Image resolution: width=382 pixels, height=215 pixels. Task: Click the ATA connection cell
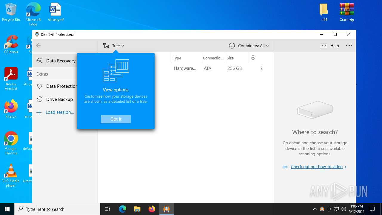[x=207, y=68]
